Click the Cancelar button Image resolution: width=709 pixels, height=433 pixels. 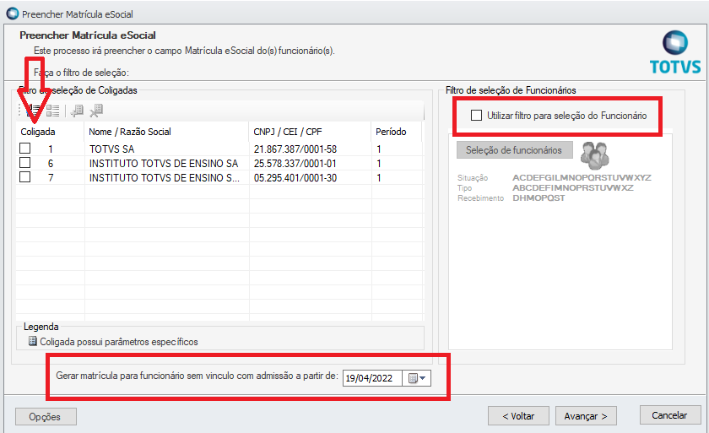669,415
